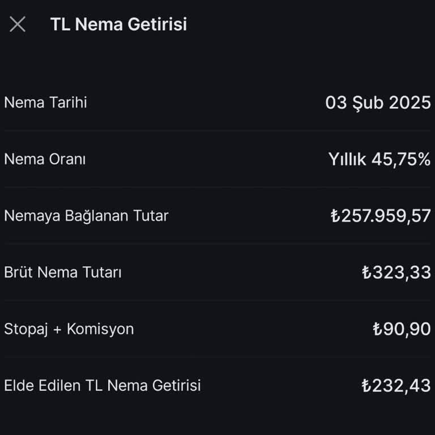Viewport: 435px width, 435px height.
Task: Select the Nema Tarihi label
Action: (45, 103)
